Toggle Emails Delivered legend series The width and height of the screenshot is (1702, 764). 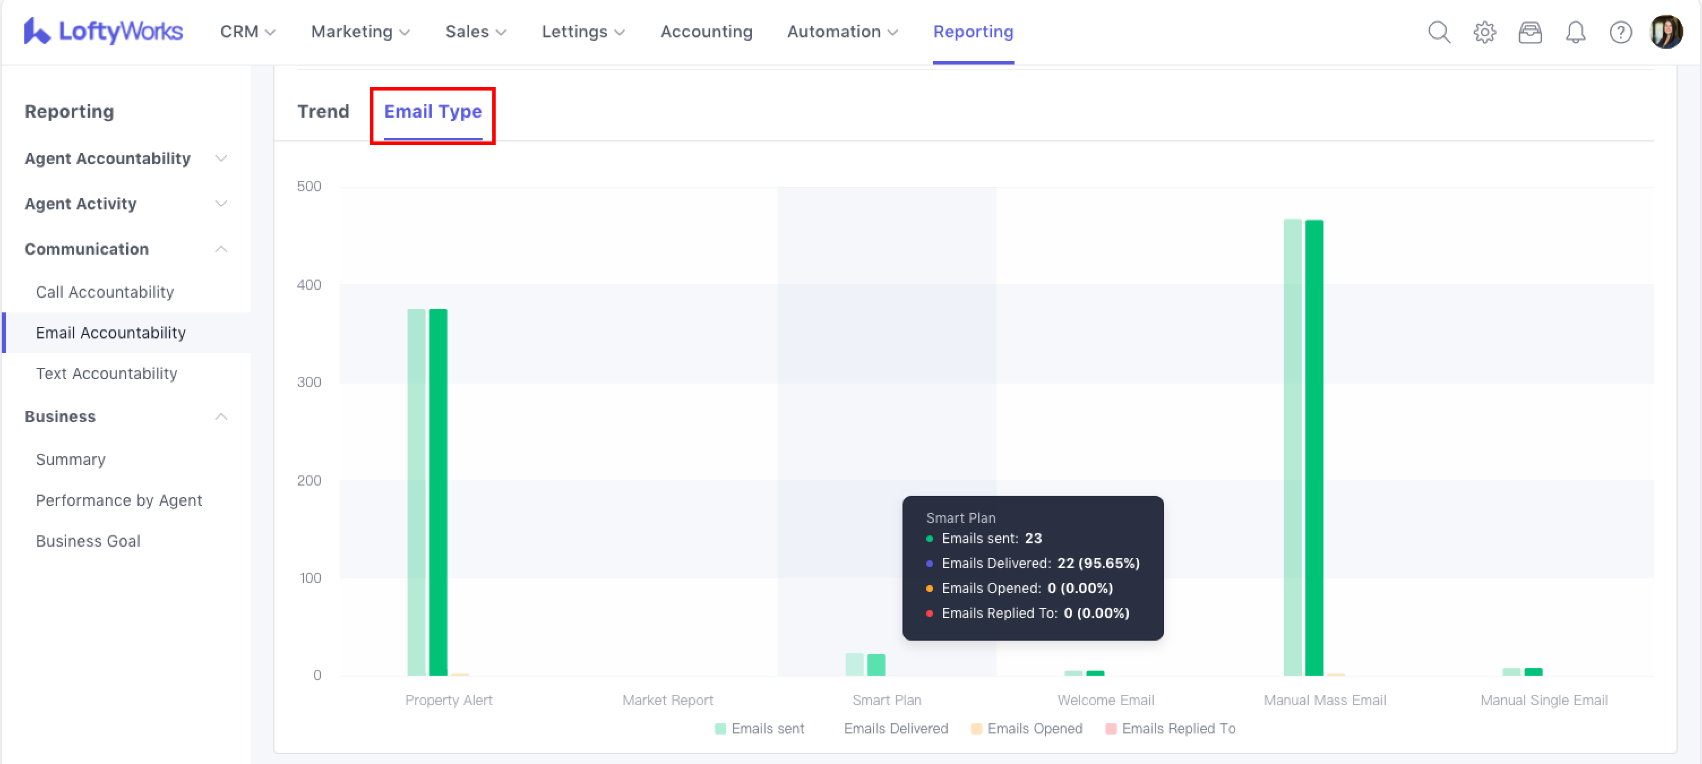point(895,728)
